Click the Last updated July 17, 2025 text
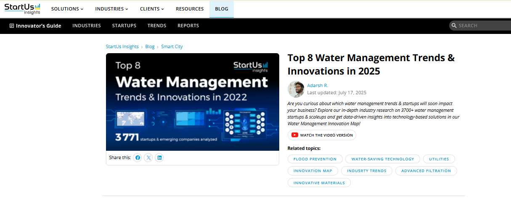511x201 pixels. click(x=337, y=93)
